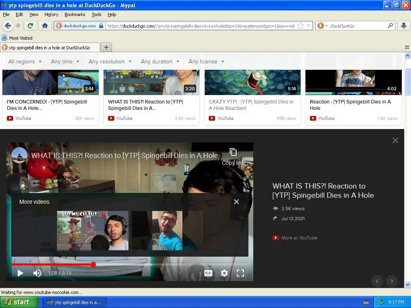Image resolution: width=411 pixels, height=308 pixels.
Task: Toggle closed captions CC button
Action: click(208, 273)
